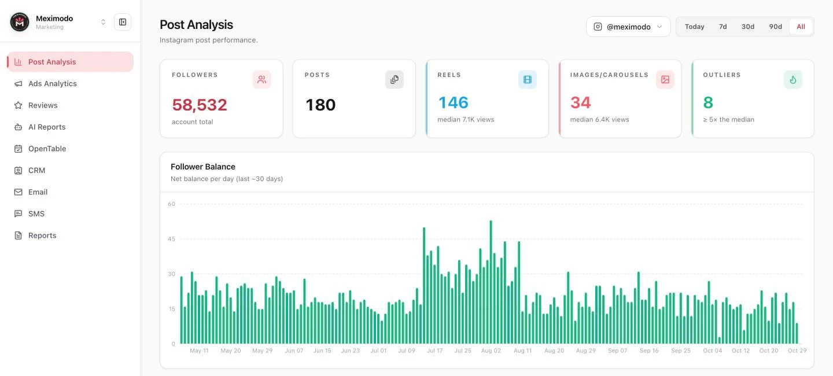The width and height of the screenshot is (833, 376).
Task: Click the Posts copy icon
Action: 395,79
